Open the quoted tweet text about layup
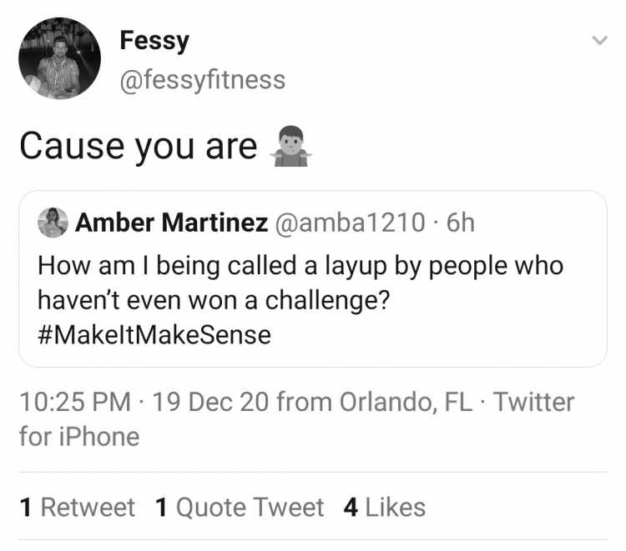Viewport: 626px width, 551px height. tap(300, 300)
